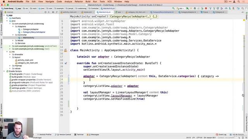Open the app run configuration dropdown

coord(181,8)
